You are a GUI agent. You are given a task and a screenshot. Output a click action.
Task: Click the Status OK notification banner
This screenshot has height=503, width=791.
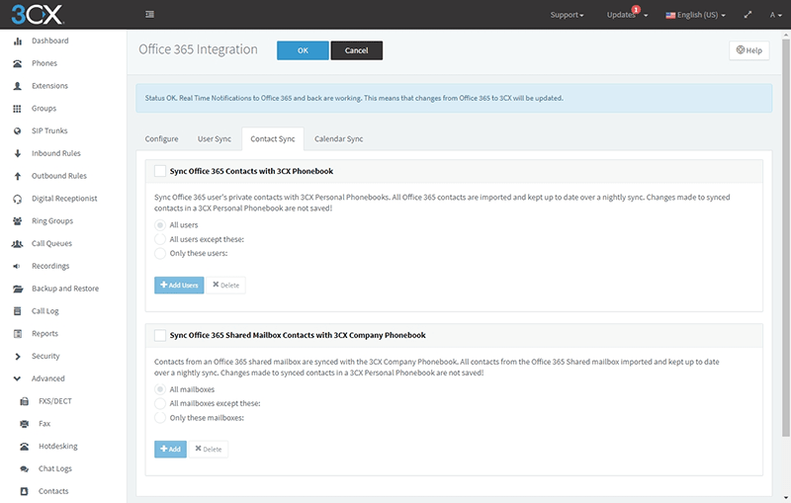click(454, 98)
